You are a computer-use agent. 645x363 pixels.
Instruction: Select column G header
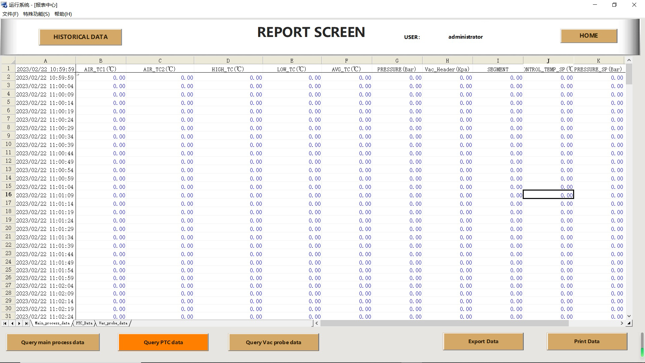(x=397, y=61)
